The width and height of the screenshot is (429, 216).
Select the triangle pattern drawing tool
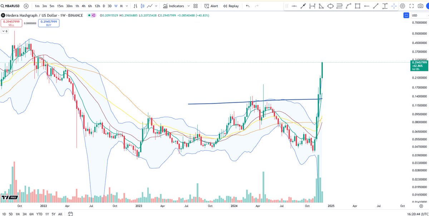point(321,6)
